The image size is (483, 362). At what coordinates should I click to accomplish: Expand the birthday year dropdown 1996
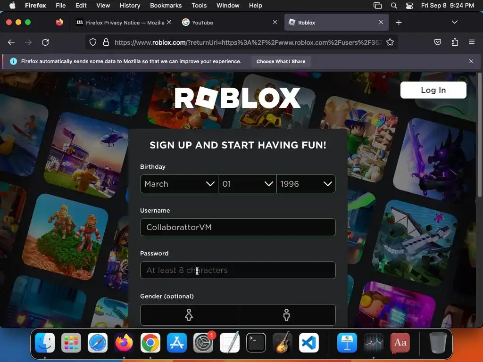[x=306, y=184]
